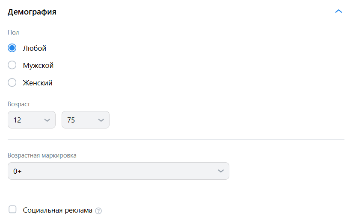Click the Социальная реклама label text
The width and height of the screenshot is (353, 219).
pyautogui.click(x=58, y=210)
